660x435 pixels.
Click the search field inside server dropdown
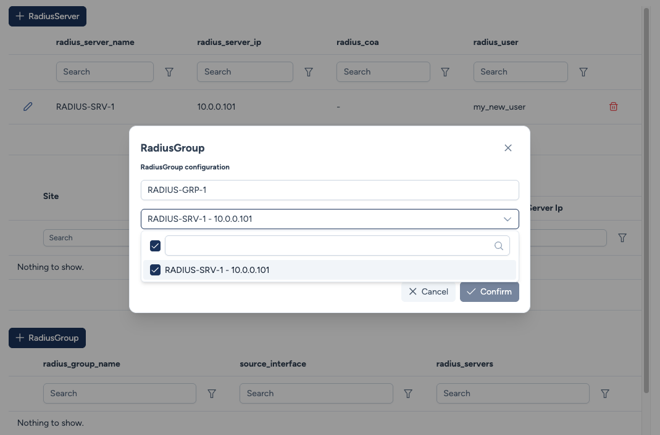pos(330,246)
